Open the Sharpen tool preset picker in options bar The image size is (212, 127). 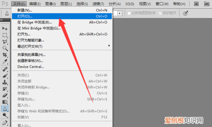click(x=7, y=13)
